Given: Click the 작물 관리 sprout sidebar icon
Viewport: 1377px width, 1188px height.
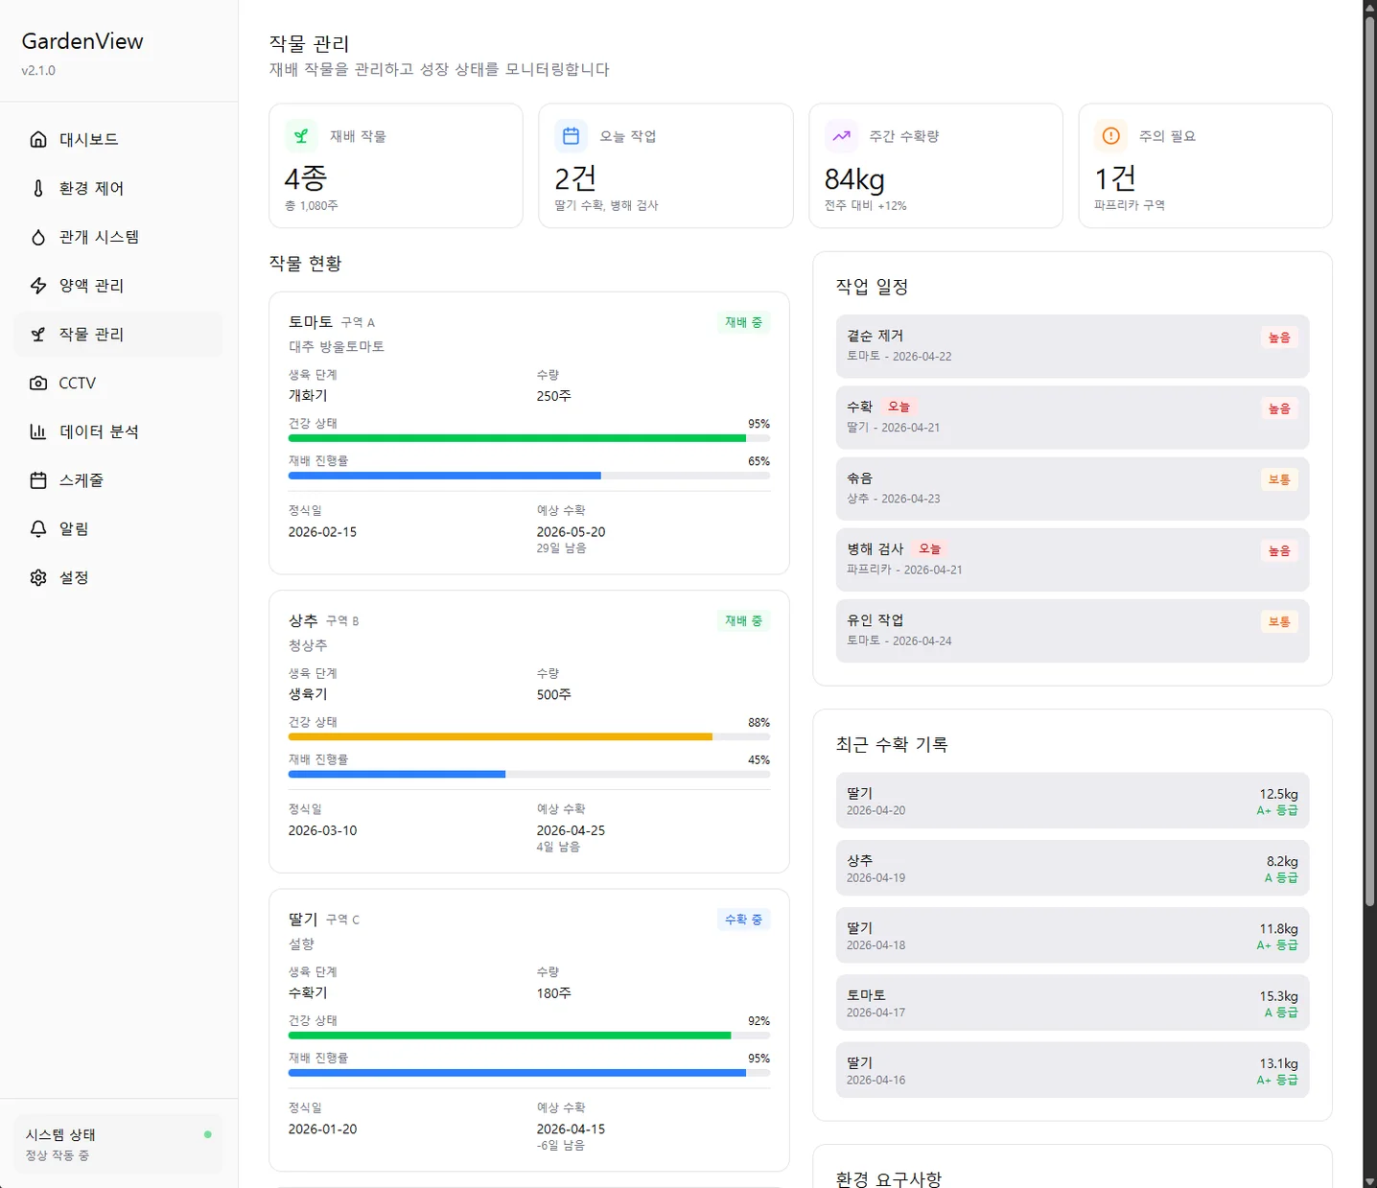Looking at the screenshot, I should point(38,334).
